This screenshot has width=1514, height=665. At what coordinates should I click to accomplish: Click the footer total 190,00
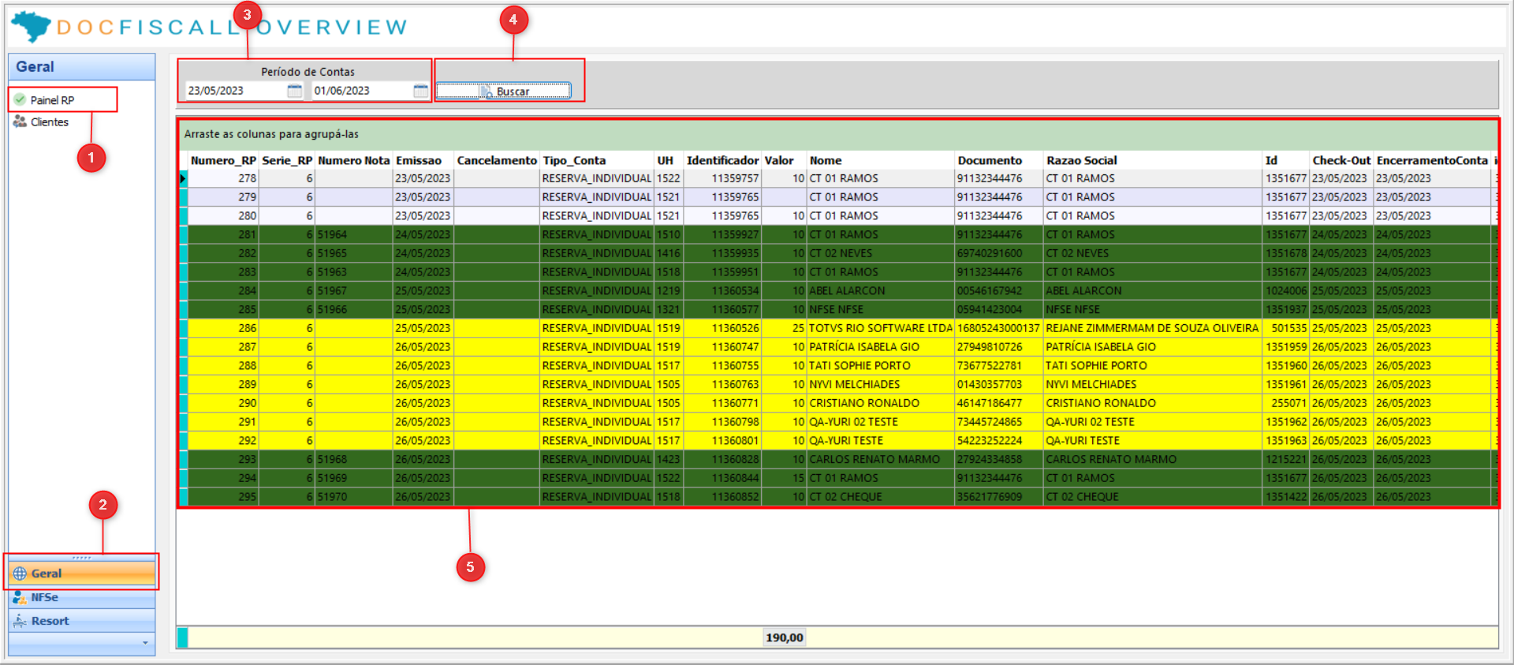coord(785,637)
